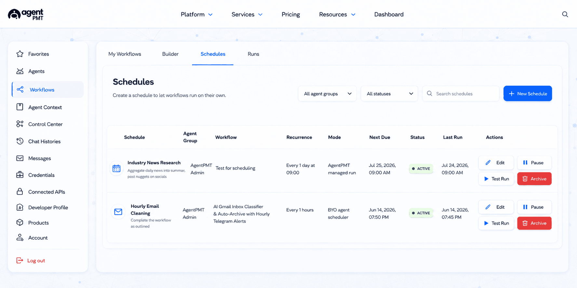Click 'AgentPMT managed run' mode cell
The width and height of the screenshot is (577, 288).
pos(342,169)
